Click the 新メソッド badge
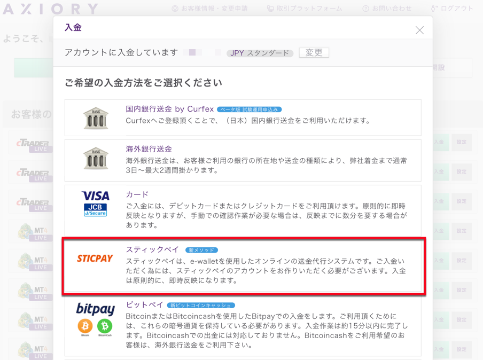The image size is (483, 360). 201,250
